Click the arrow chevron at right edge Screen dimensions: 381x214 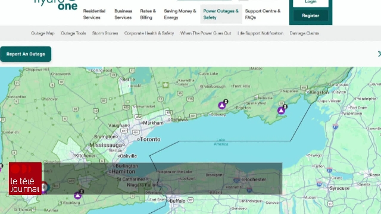pyautogui.click(x=379, y=54)
